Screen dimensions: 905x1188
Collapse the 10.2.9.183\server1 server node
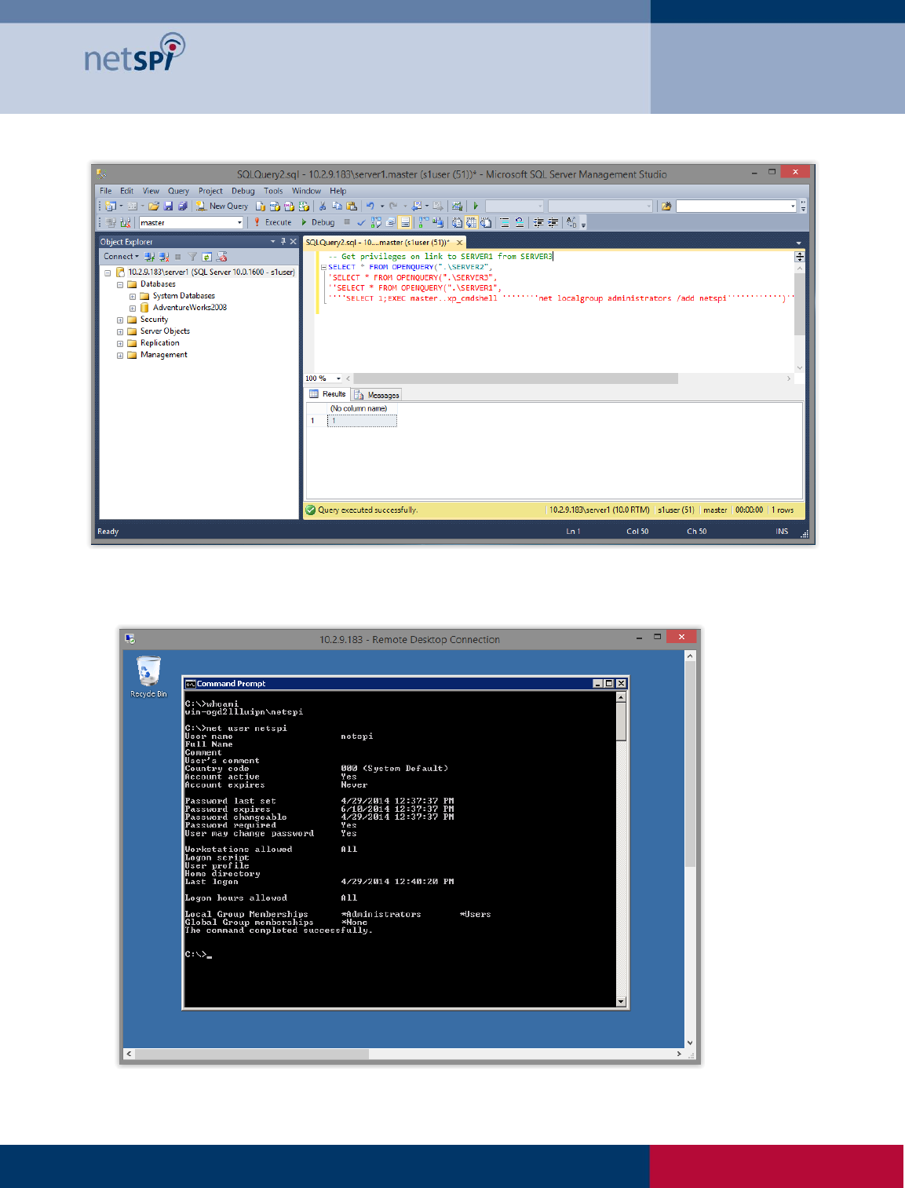click(108, 272)
